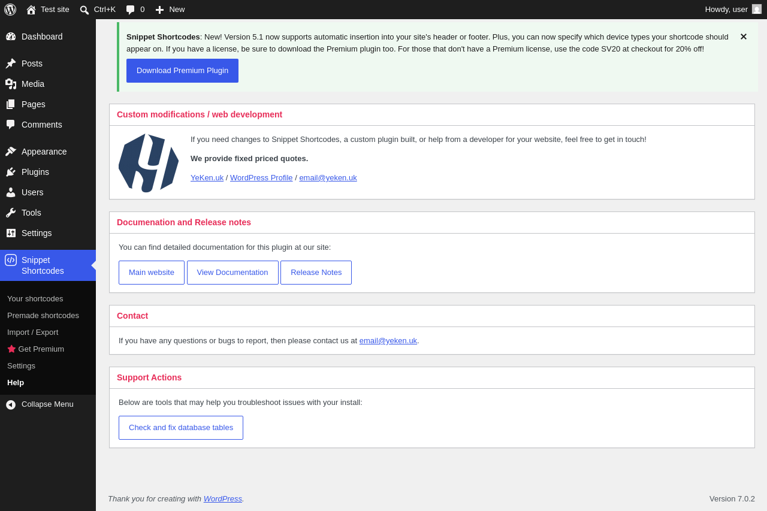
Task: Open the Tools menu item
Action: click(48, 213)
